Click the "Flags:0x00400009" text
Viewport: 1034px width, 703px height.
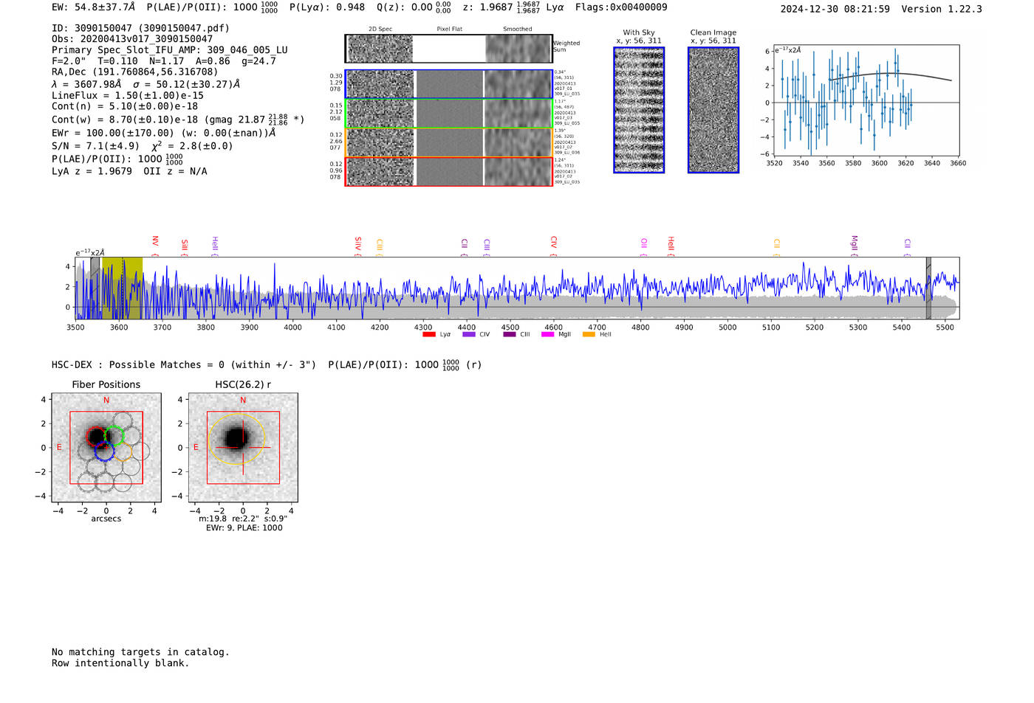point(621,7)
